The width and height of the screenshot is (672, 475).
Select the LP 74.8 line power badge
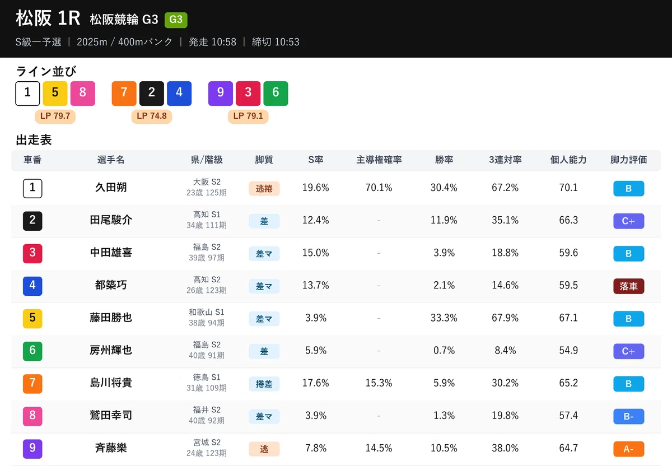(152, 117)
